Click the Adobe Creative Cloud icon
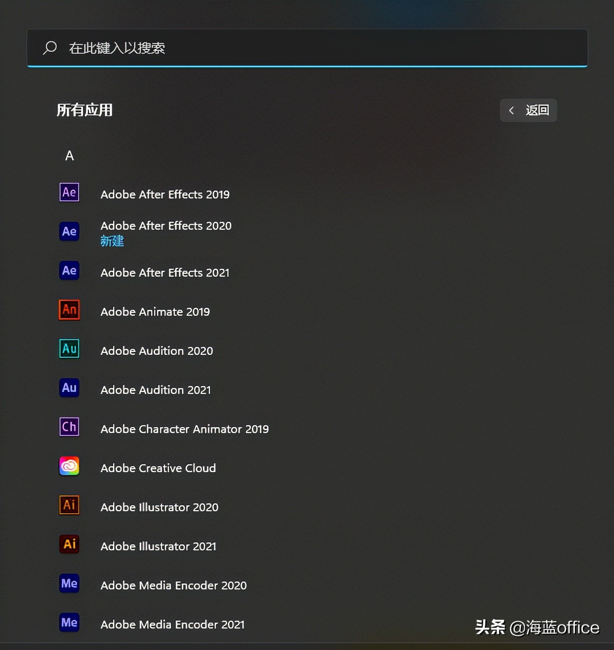Viewport: 614px width, 650px height. click(69, 466)
